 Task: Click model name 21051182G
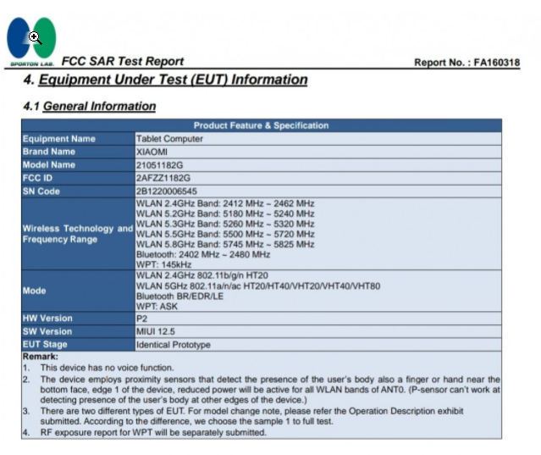click(159, 165)
